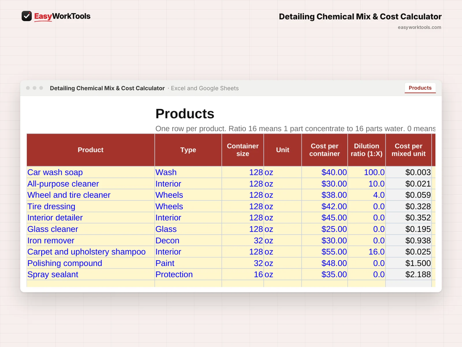462x347 pixels.
Task: Click the Polishing compound cell
Action: point(91,263)
